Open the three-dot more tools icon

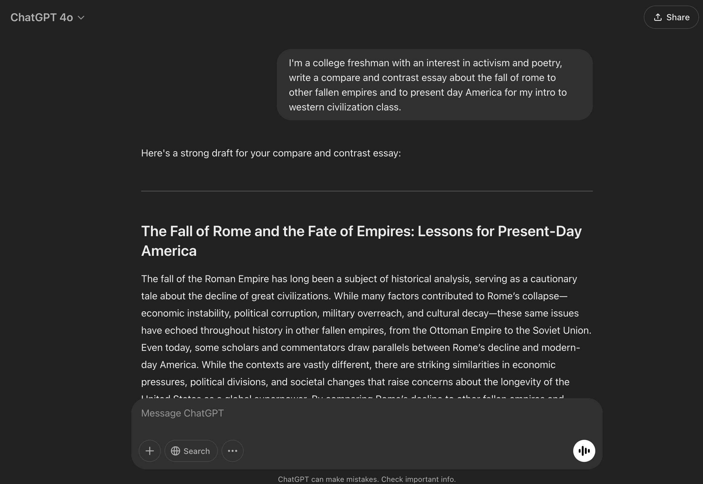(232, 451)
